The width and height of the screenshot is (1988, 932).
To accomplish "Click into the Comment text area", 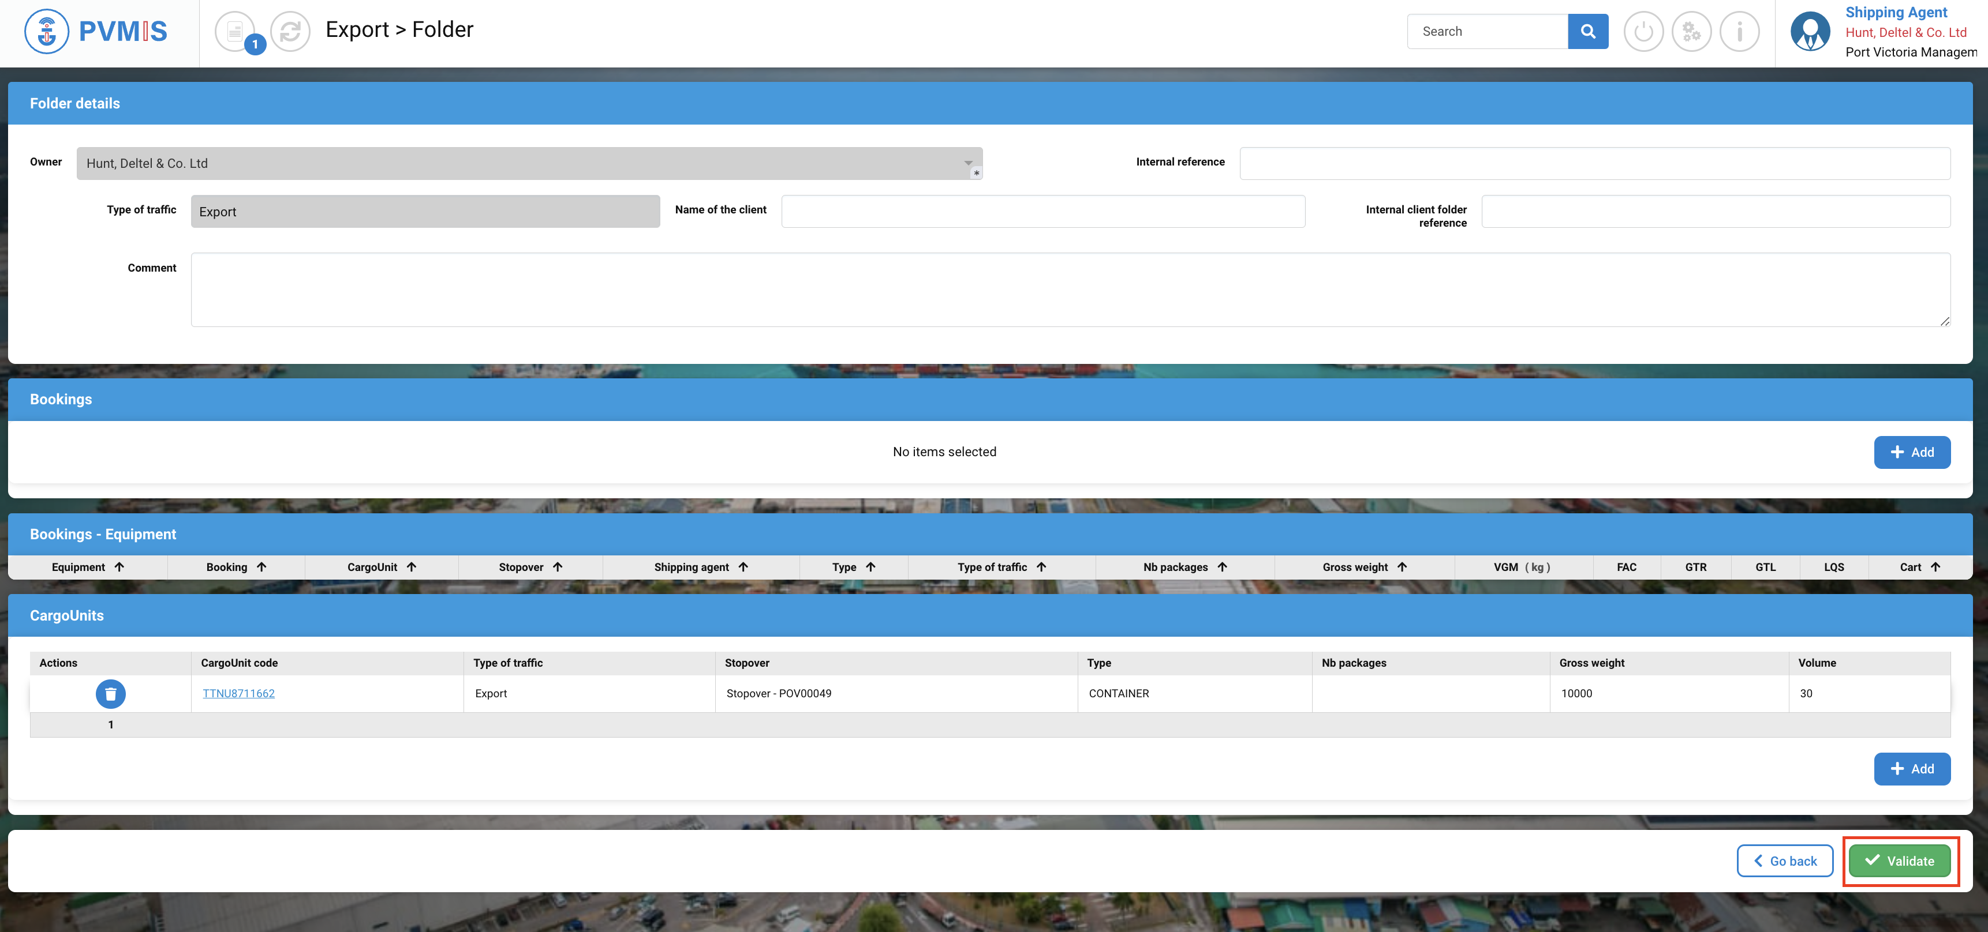I will click(1070, 290).
